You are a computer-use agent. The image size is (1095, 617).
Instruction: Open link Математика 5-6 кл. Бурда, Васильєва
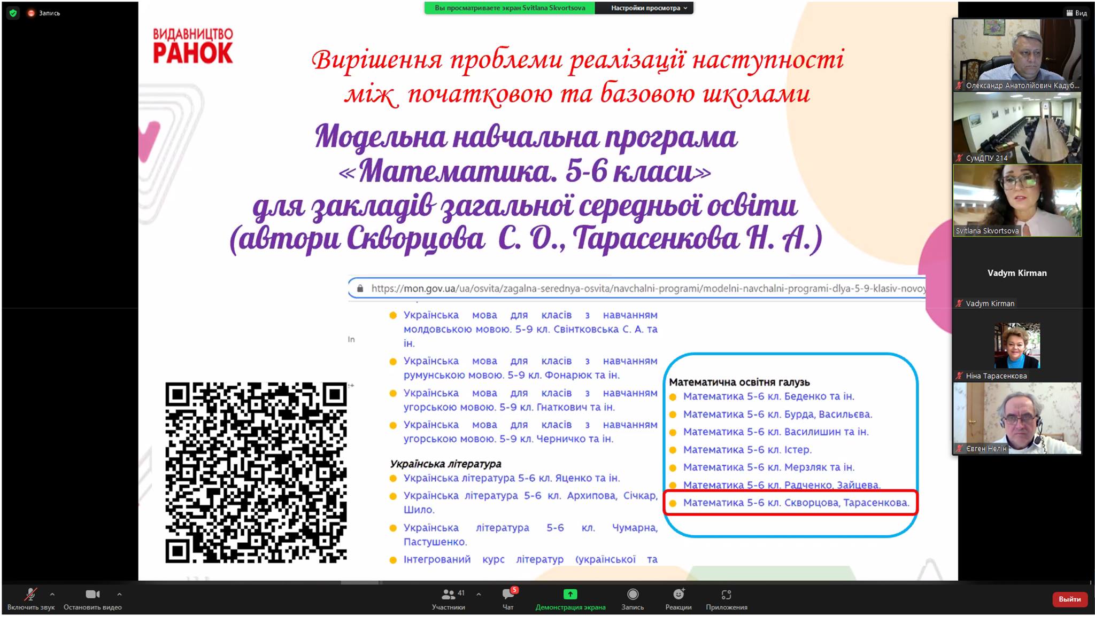pyautogui.click(x=777, y=414)
